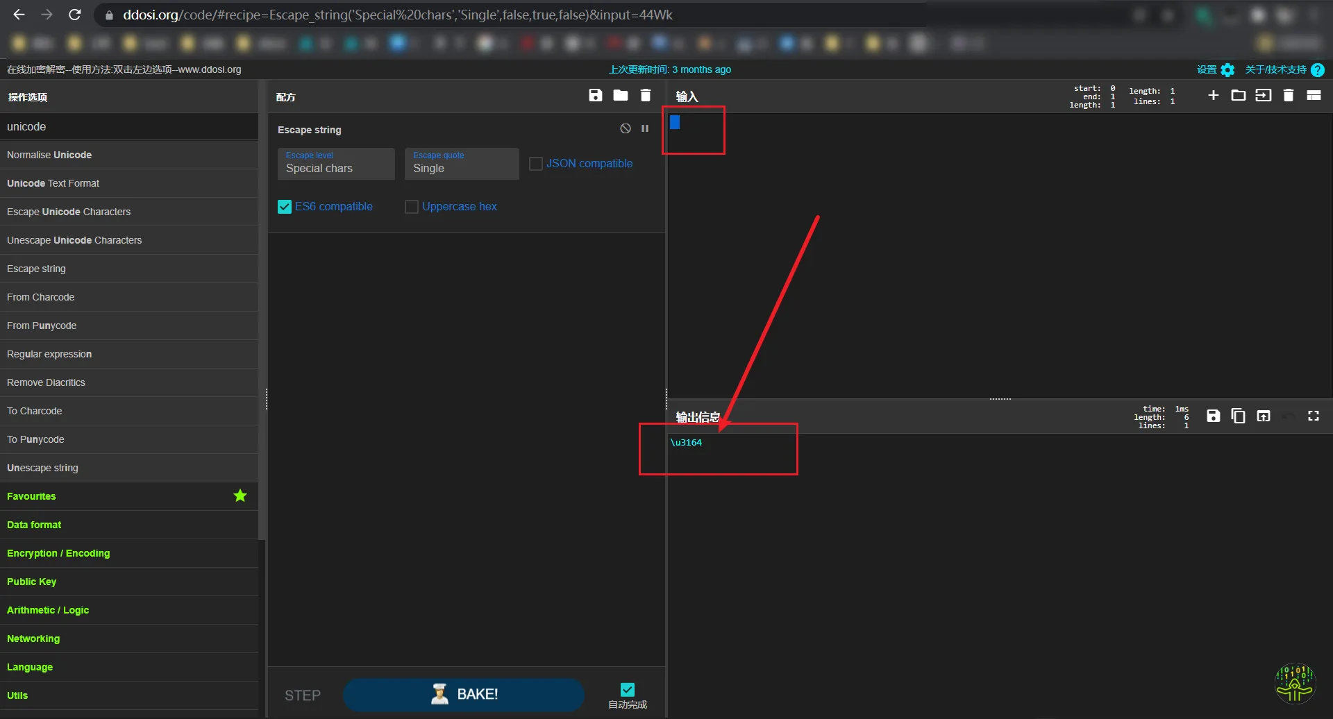Select the Unescape Unicode Characters operation
The width and height of the screenshot is (1333, 719).
pos(74,240)
